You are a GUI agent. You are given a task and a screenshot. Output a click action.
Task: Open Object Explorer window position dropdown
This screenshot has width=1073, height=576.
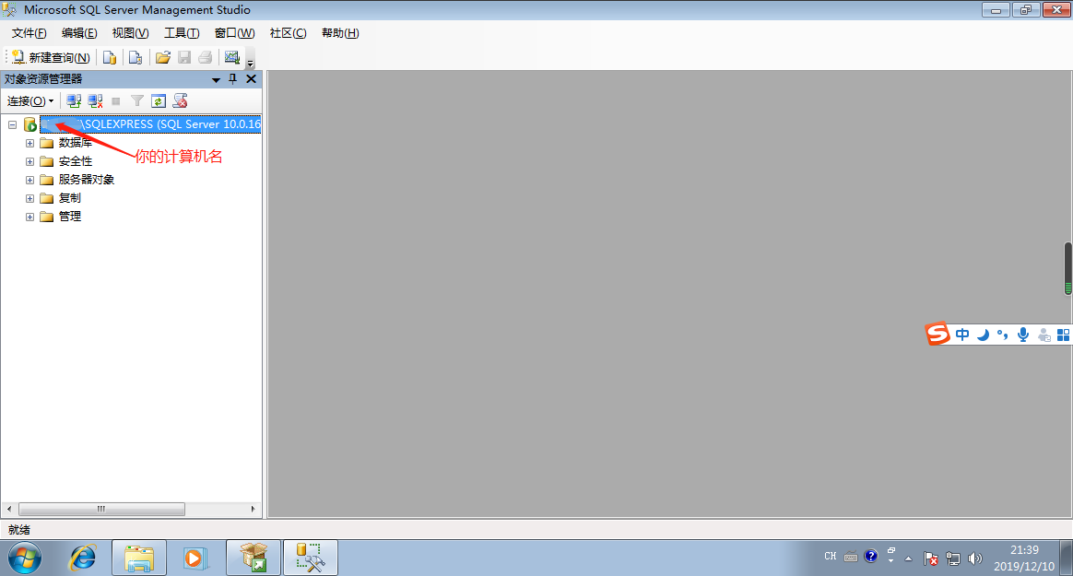[x=217, y=79]
